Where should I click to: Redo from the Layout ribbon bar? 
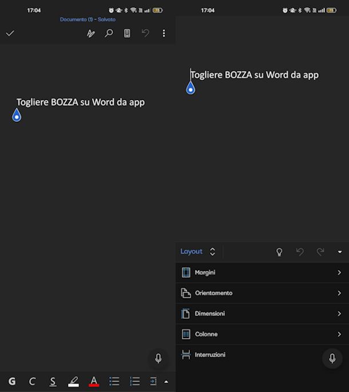coord(320,252)
